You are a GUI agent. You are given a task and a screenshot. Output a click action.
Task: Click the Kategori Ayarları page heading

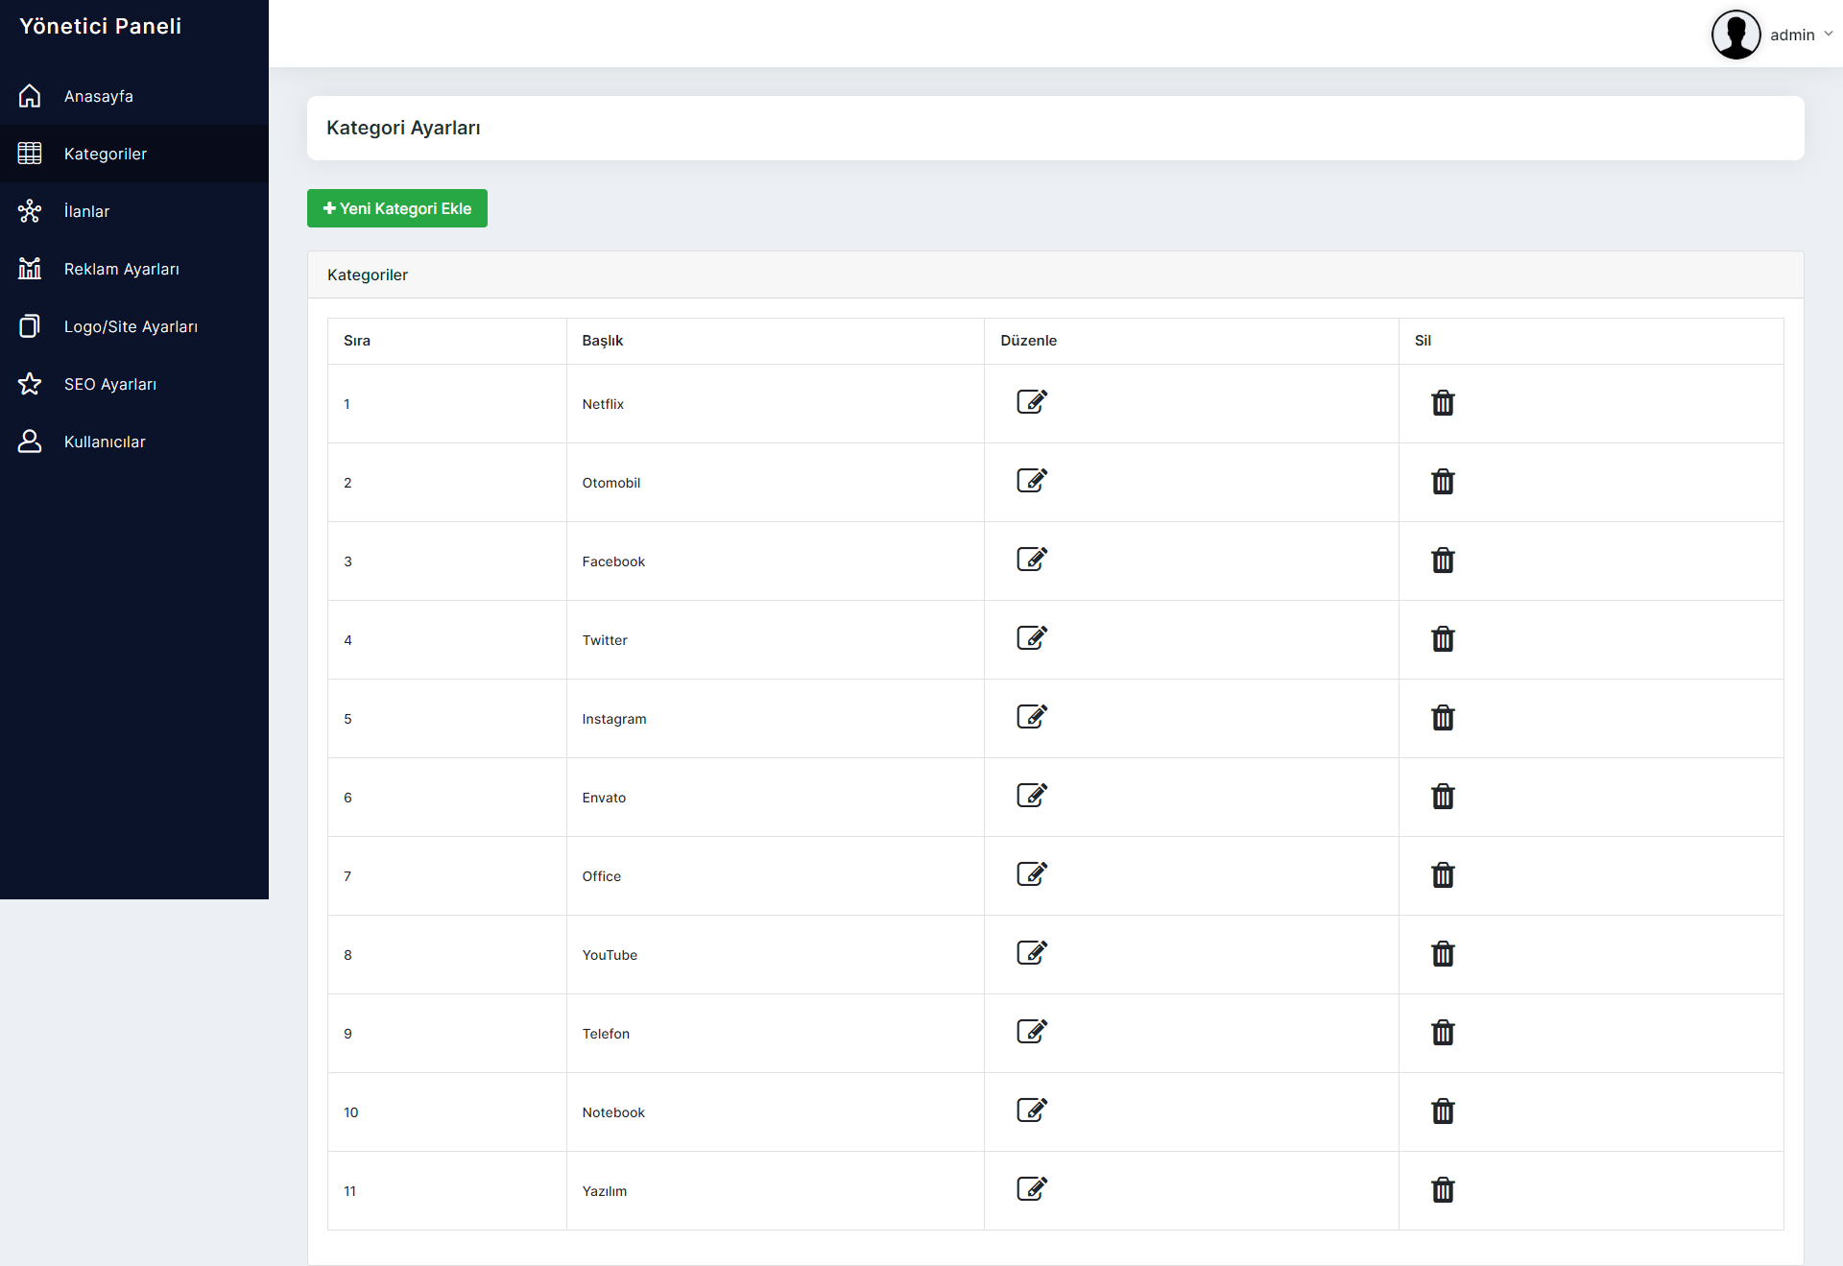tap(403, 128)
